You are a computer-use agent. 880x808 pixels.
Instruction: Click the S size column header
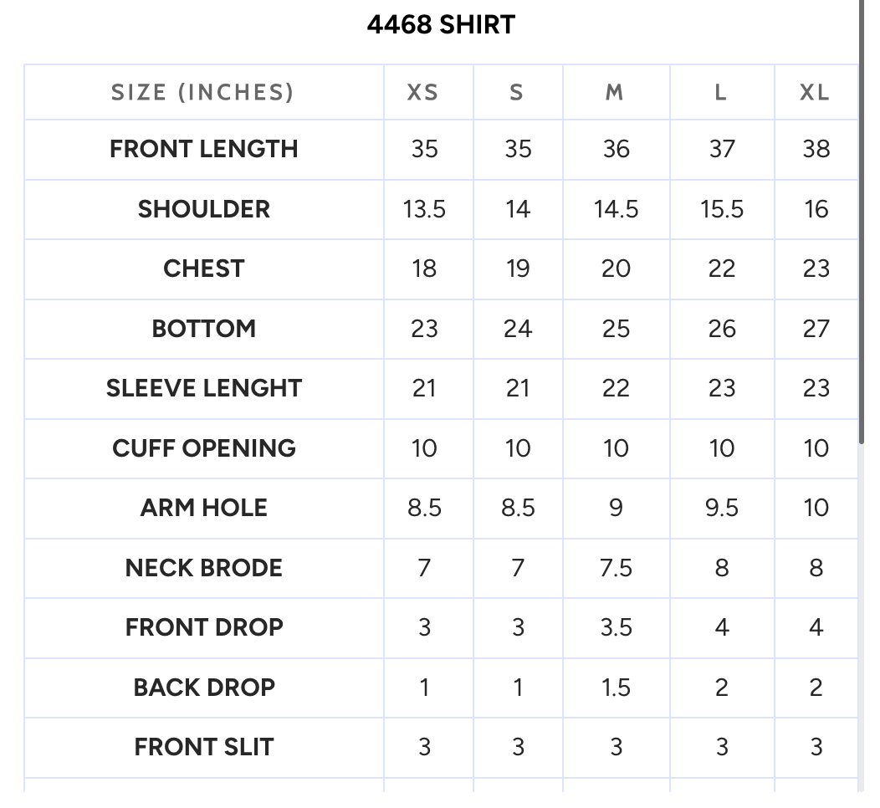coord(517,93)
